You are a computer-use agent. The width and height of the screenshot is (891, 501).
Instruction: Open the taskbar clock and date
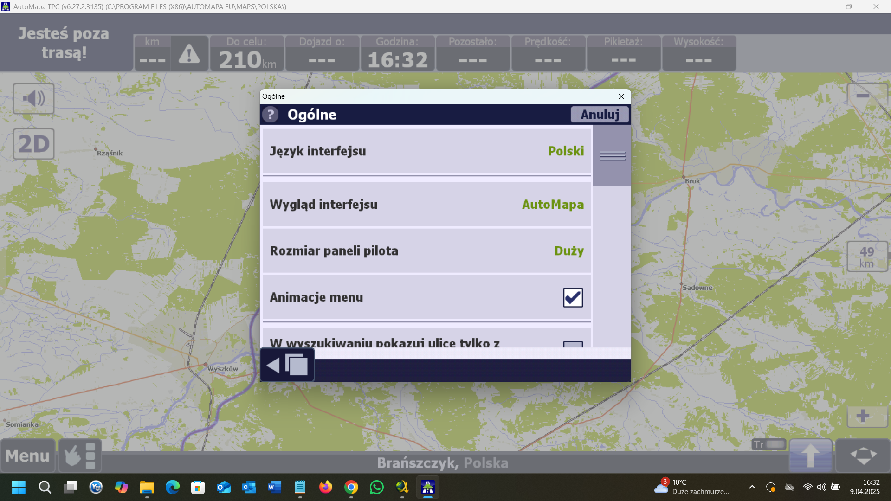pyautogui.click(x=865, y=487)
